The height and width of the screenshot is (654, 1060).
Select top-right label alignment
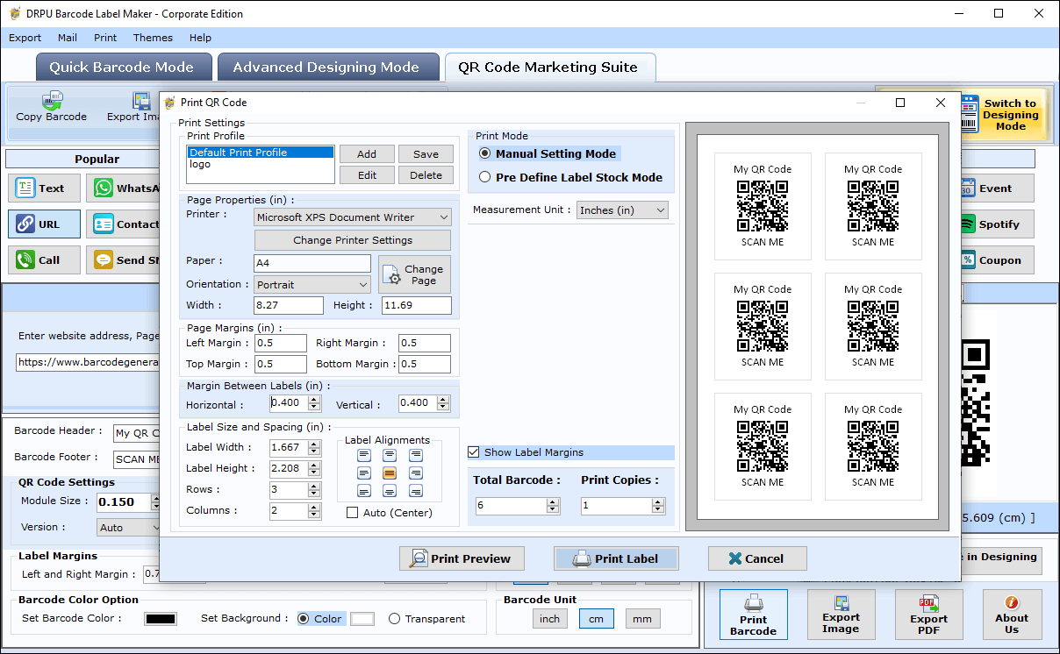click(x=416, y=456)
